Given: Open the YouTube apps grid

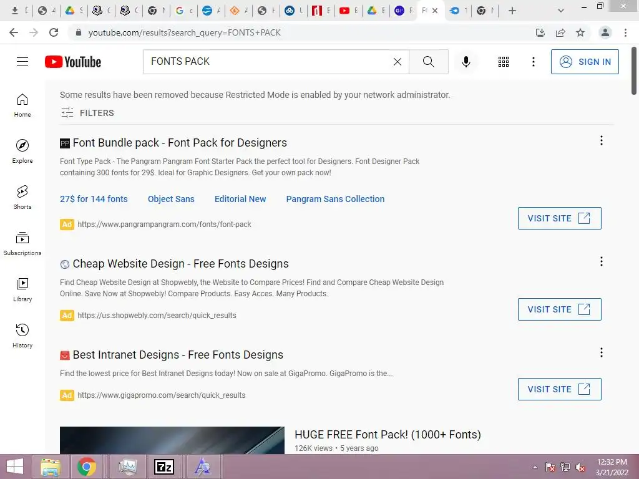Looking at the screenshot, I should pos(504,62).
